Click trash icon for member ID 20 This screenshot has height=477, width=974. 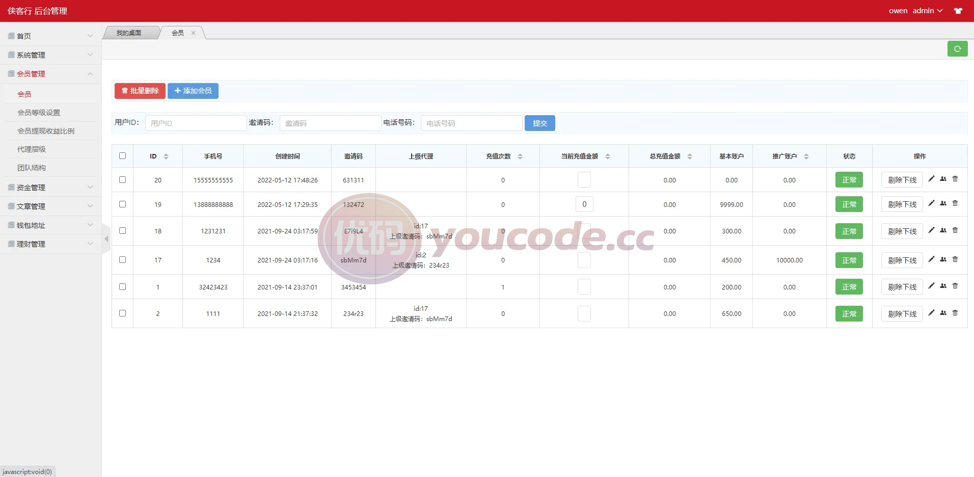click(955, 179)
